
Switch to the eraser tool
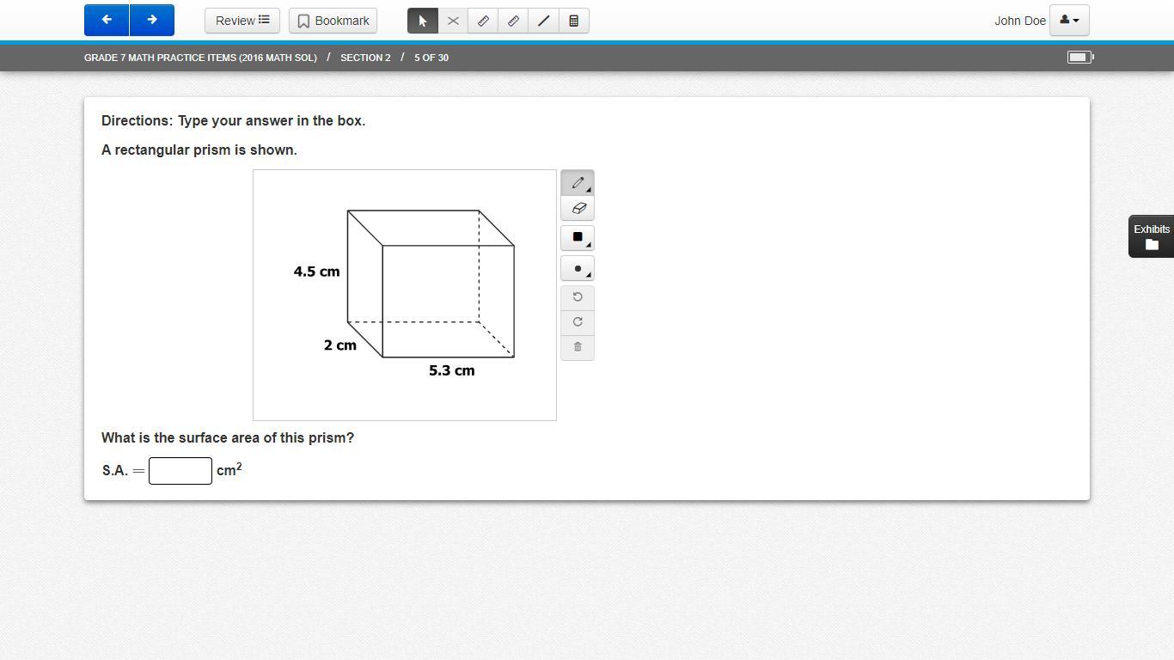coord(578,208)
